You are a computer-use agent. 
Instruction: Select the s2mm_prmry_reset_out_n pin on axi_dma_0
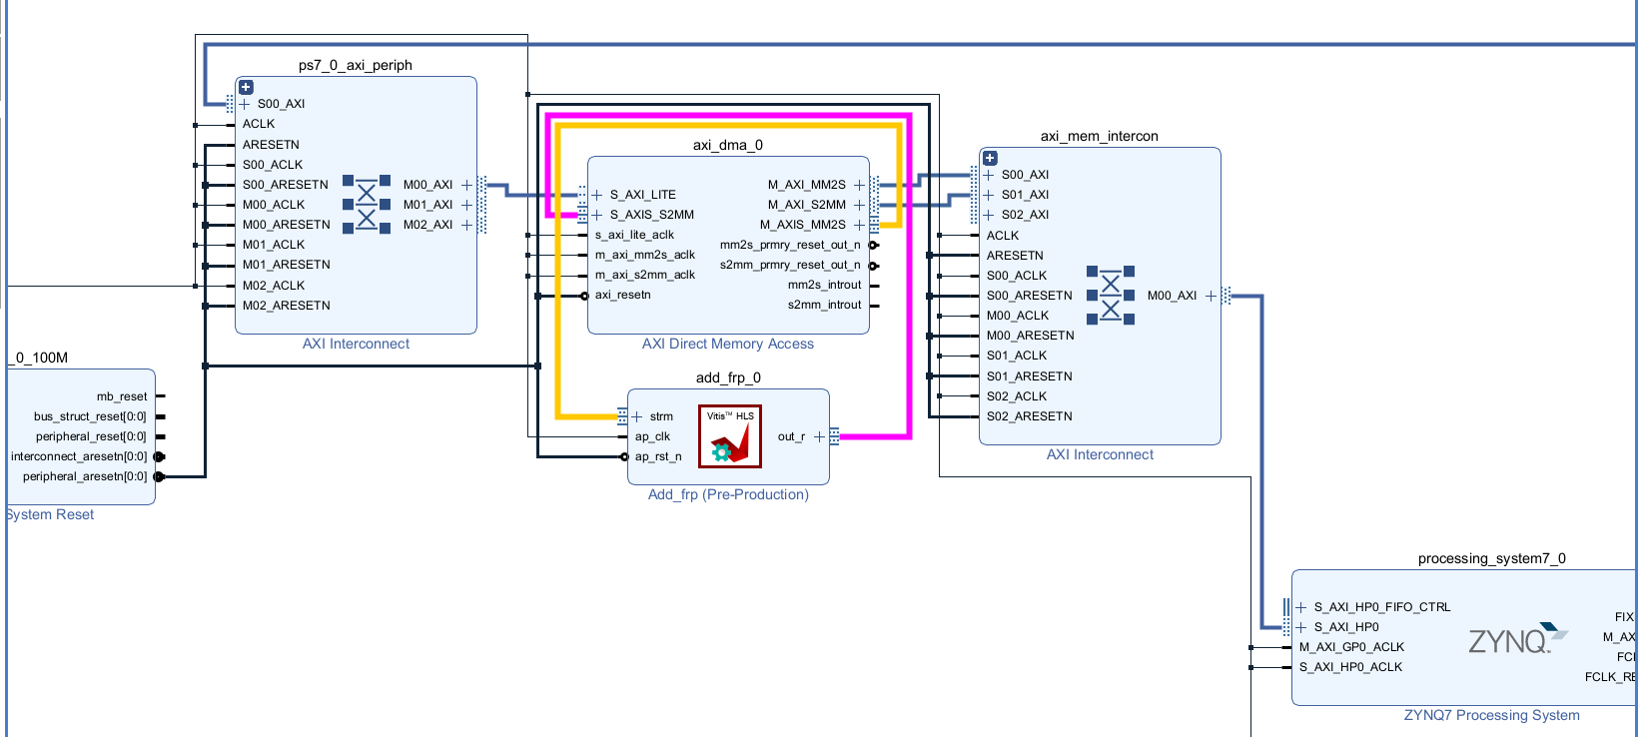point(790,265)
